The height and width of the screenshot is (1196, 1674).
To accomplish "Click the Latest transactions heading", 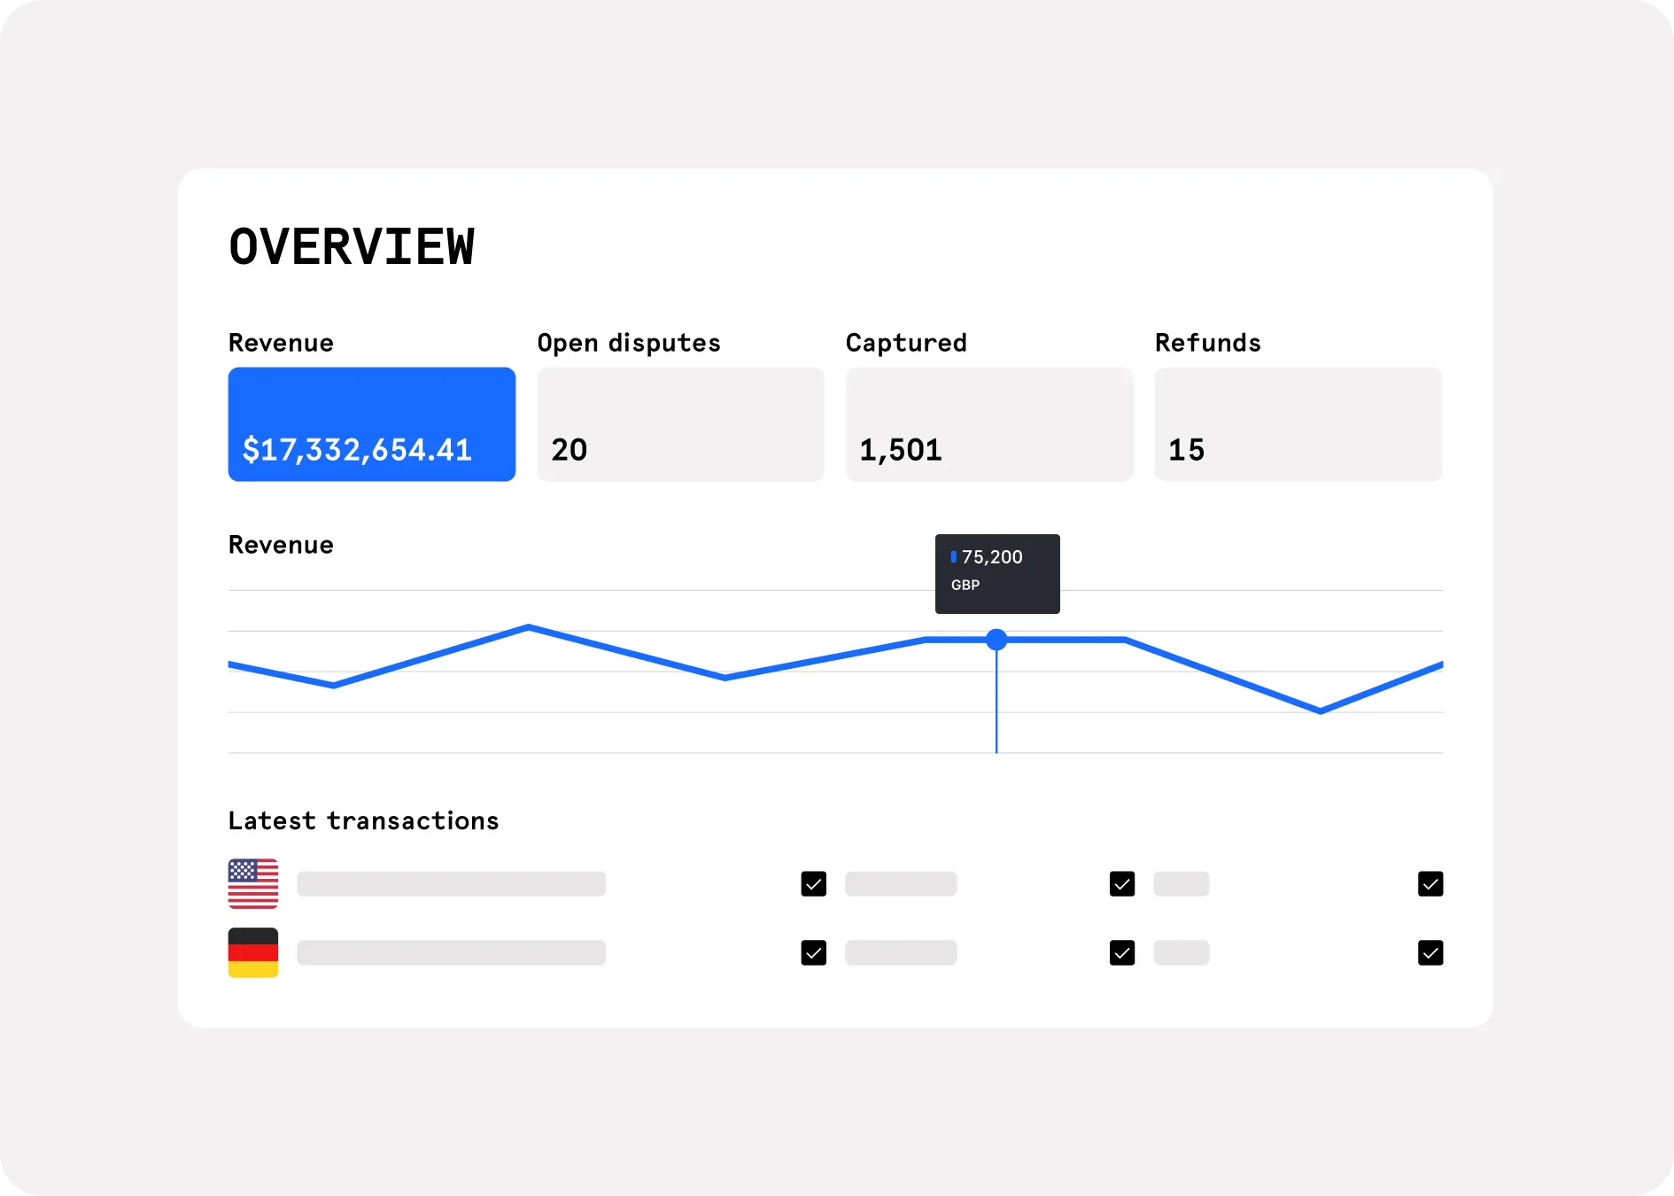I will (363, 820).
